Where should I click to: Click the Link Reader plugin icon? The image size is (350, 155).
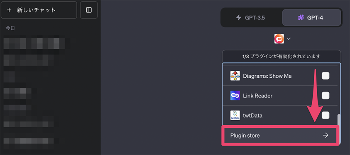pyautogui.click(x=235, y=96)
